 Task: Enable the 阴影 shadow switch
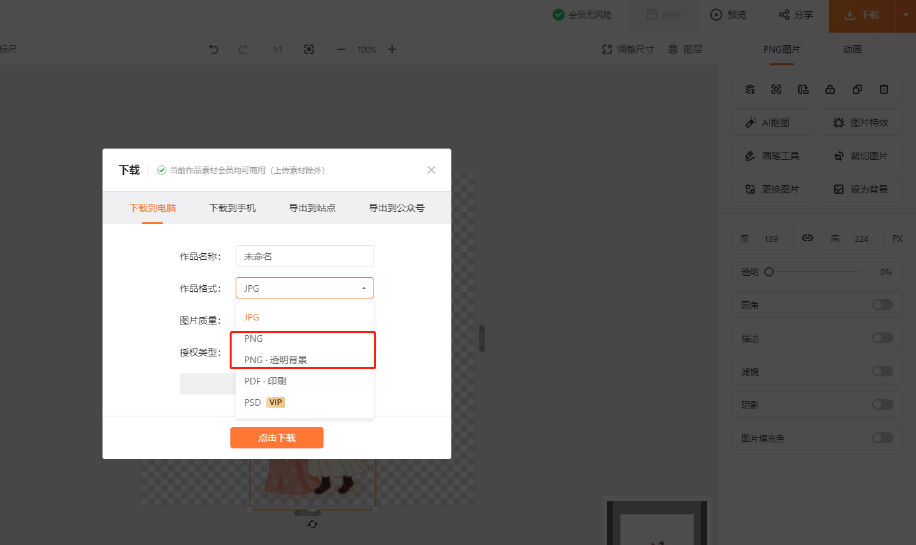click(882, 404)
